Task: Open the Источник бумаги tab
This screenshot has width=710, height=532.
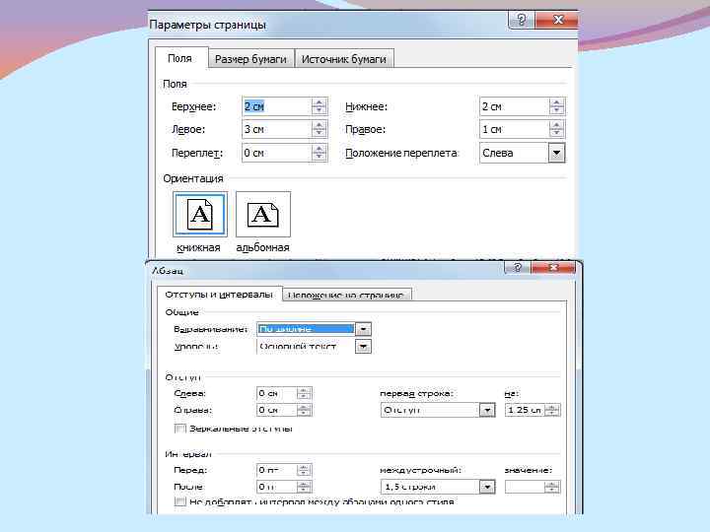Action: pyautogui.click(x=344, y=59)
